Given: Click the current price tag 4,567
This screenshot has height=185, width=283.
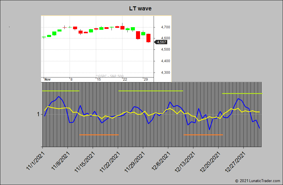Looking at the screenshot, I should [161, 42].
